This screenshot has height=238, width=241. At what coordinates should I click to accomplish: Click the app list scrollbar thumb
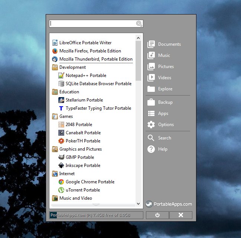pos(139,61)
